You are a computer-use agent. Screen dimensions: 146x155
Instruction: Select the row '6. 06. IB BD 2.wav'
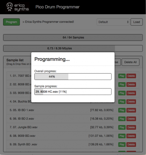(73, 119)
